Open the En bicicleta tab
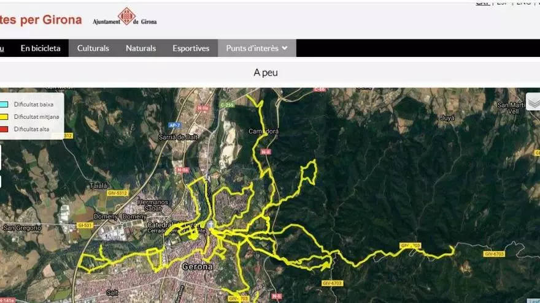This screenshot has height=303, width=540. (x=40, y=48)
